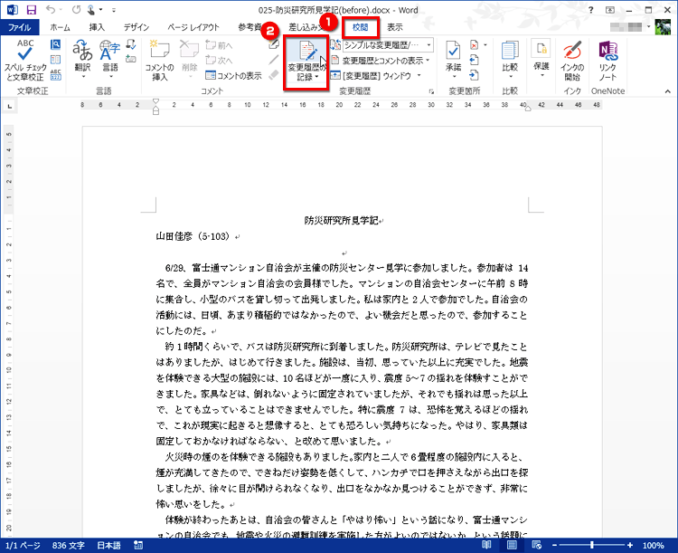Expand the undo history dropdown arrow
This screenshot has height=553, width=678.
click(60, 10)
